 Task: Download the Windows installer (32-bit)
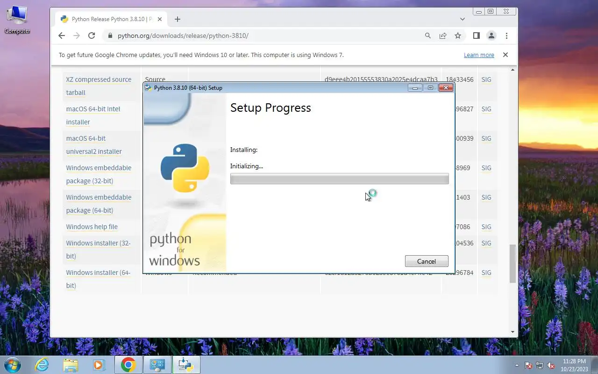(x=98, y=250)
